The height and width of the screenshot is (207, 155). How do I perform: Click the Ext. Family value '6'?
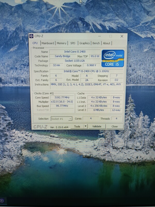tap(56, 80)
